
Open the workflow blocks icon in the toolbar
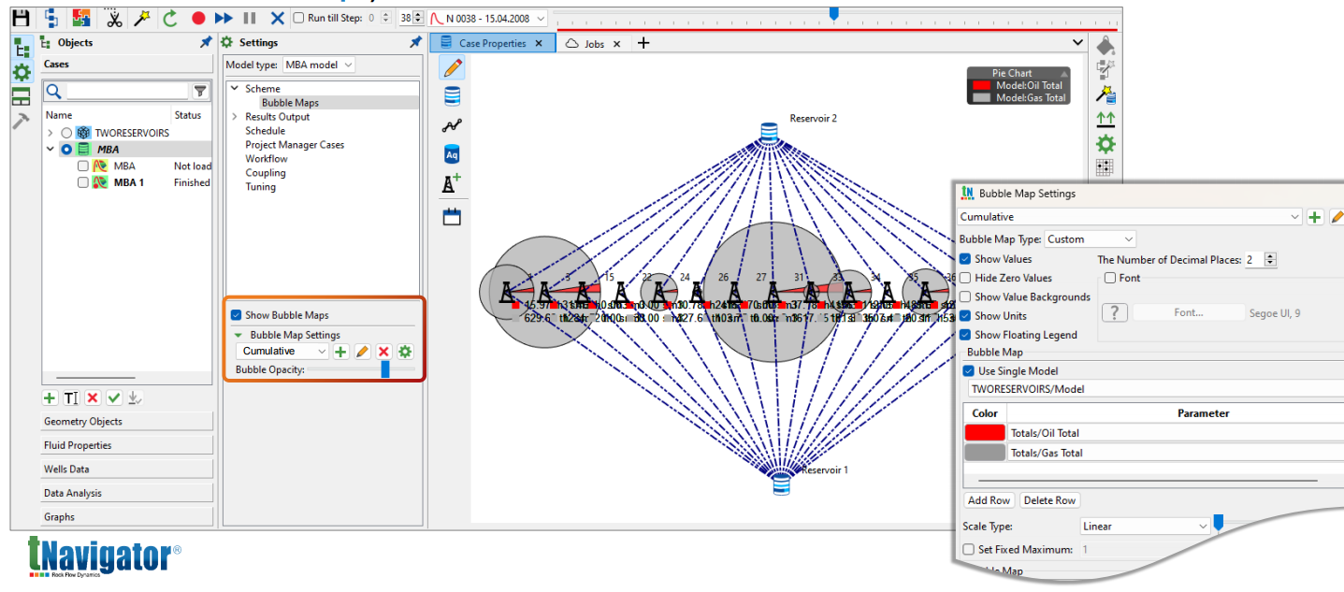tap(51, 17)
